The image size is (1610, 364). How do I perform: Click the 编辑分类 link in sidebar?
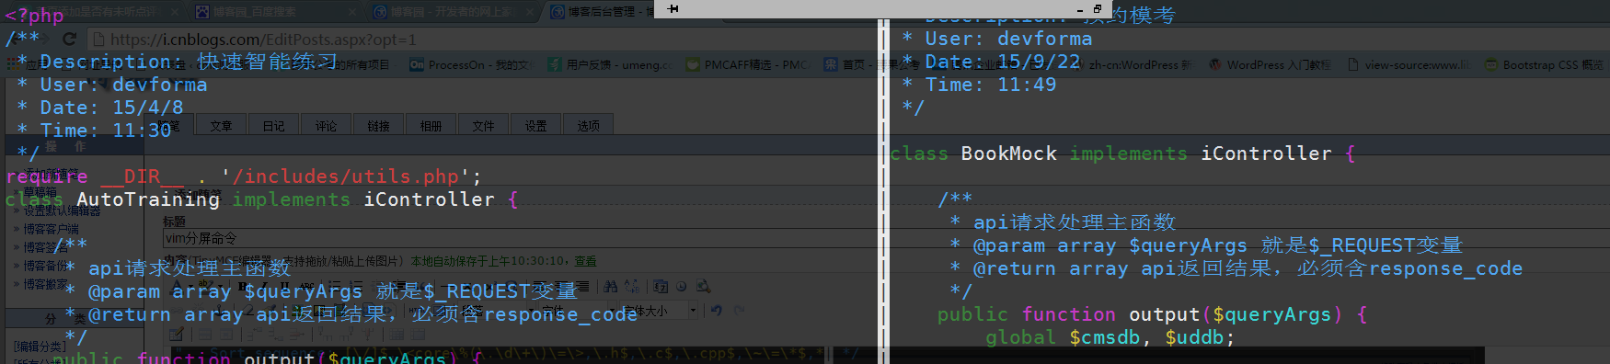pos(40,347)
